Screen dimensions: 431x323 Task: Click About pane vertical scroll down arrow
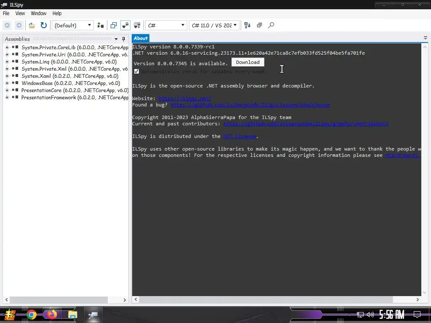pos(425,293)
